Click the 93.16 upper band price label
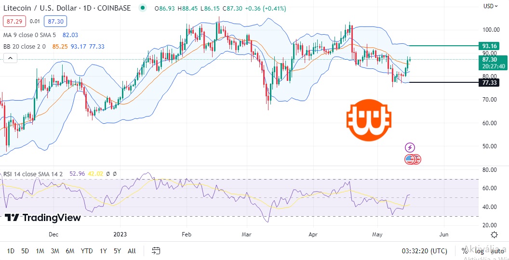 pyautogui.click(x=489, y=46)
